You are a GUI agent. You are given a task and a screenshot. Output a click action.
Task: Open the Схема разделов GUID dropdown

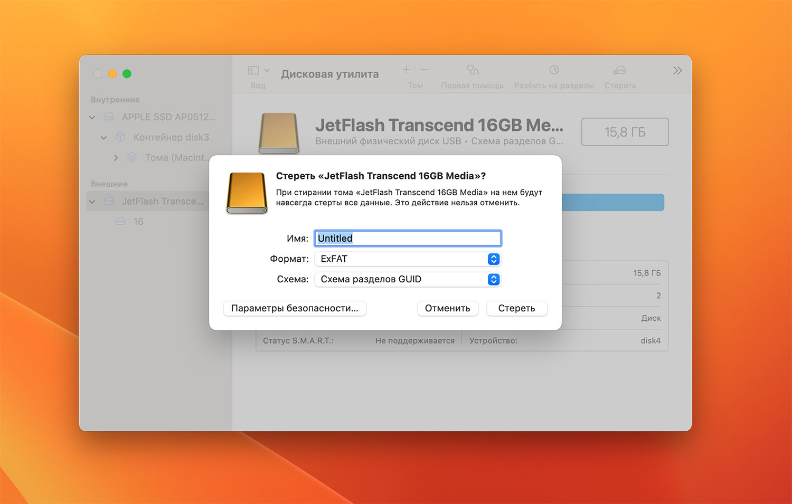tap(408, 279)
